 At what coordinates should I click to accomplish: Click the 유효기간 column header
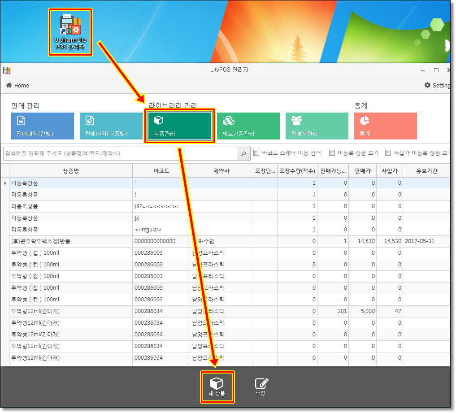[x=426, y=171]
